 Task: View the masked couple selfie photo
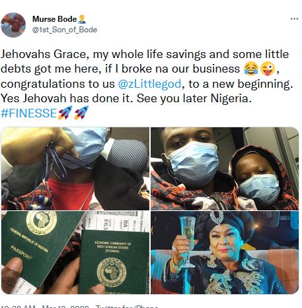(x=225, y=169)
